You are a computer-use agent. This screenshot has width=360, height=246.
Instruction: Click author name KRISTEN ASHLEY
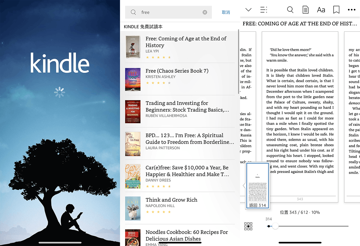pos(160,77)
